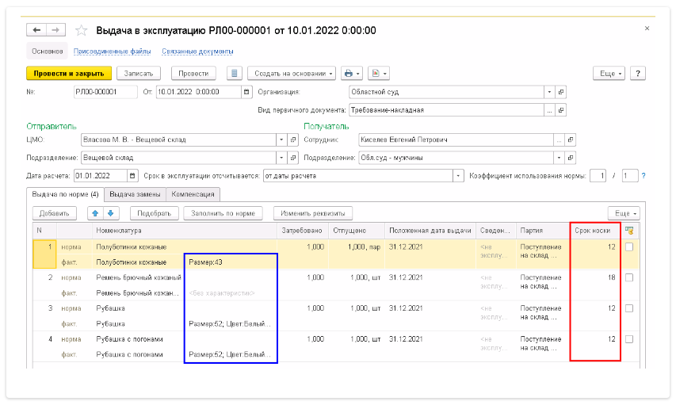Screen dimensions: 676x405
Task: Tick checkbox in Ремень брючный кожаный row
Action: point(629,278)
